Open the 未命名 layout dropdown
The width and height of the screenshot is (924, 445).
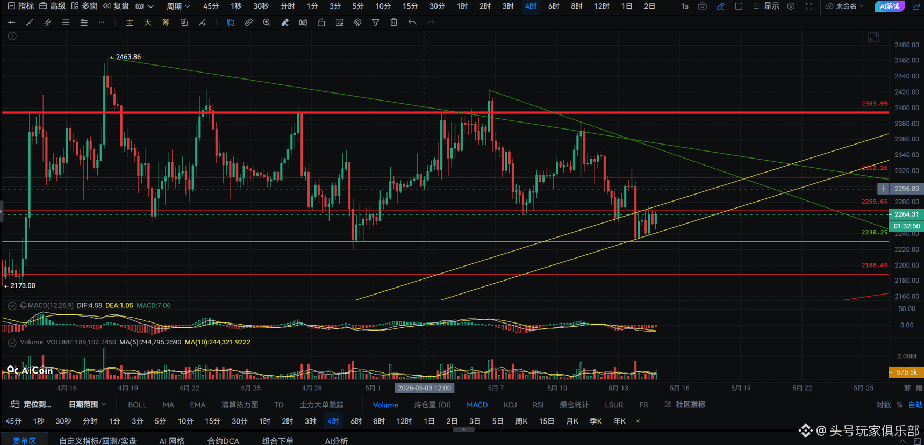[x=846, y=6]
